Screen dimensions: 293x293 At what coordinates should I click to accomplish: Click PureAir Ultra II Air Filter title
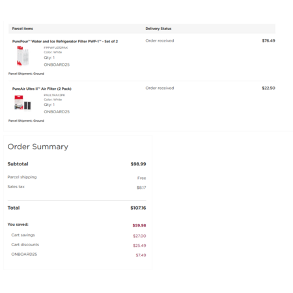(42, 89)
